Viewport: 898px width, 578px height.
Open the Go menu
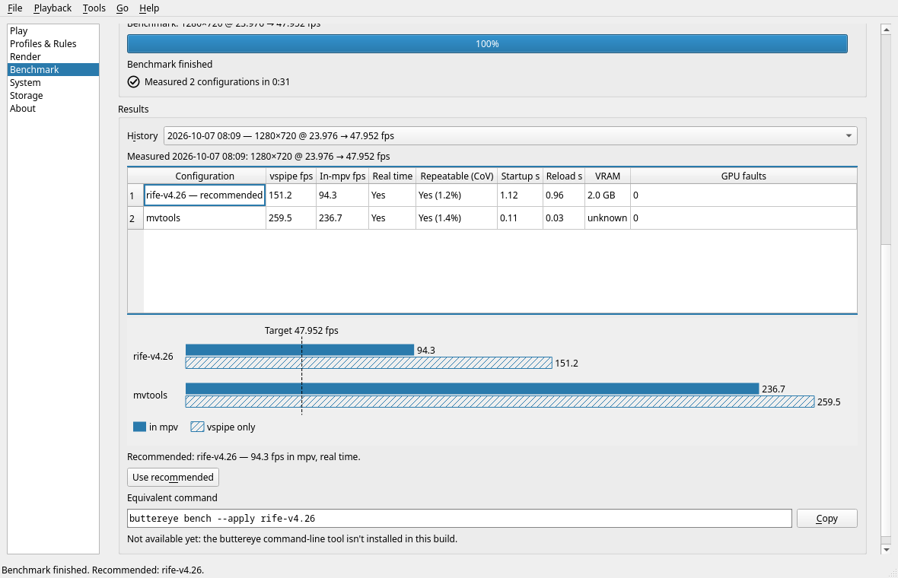(x=122, y=8)
